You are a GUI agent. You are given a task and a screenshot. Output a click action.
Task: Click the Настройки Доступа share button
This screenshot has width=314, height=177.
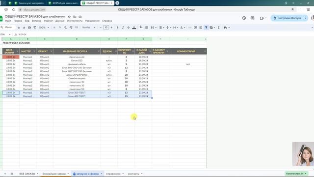(x=287, y=18)
